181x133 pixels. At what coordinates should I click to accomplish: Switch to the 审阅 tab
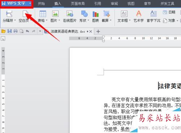114,4
